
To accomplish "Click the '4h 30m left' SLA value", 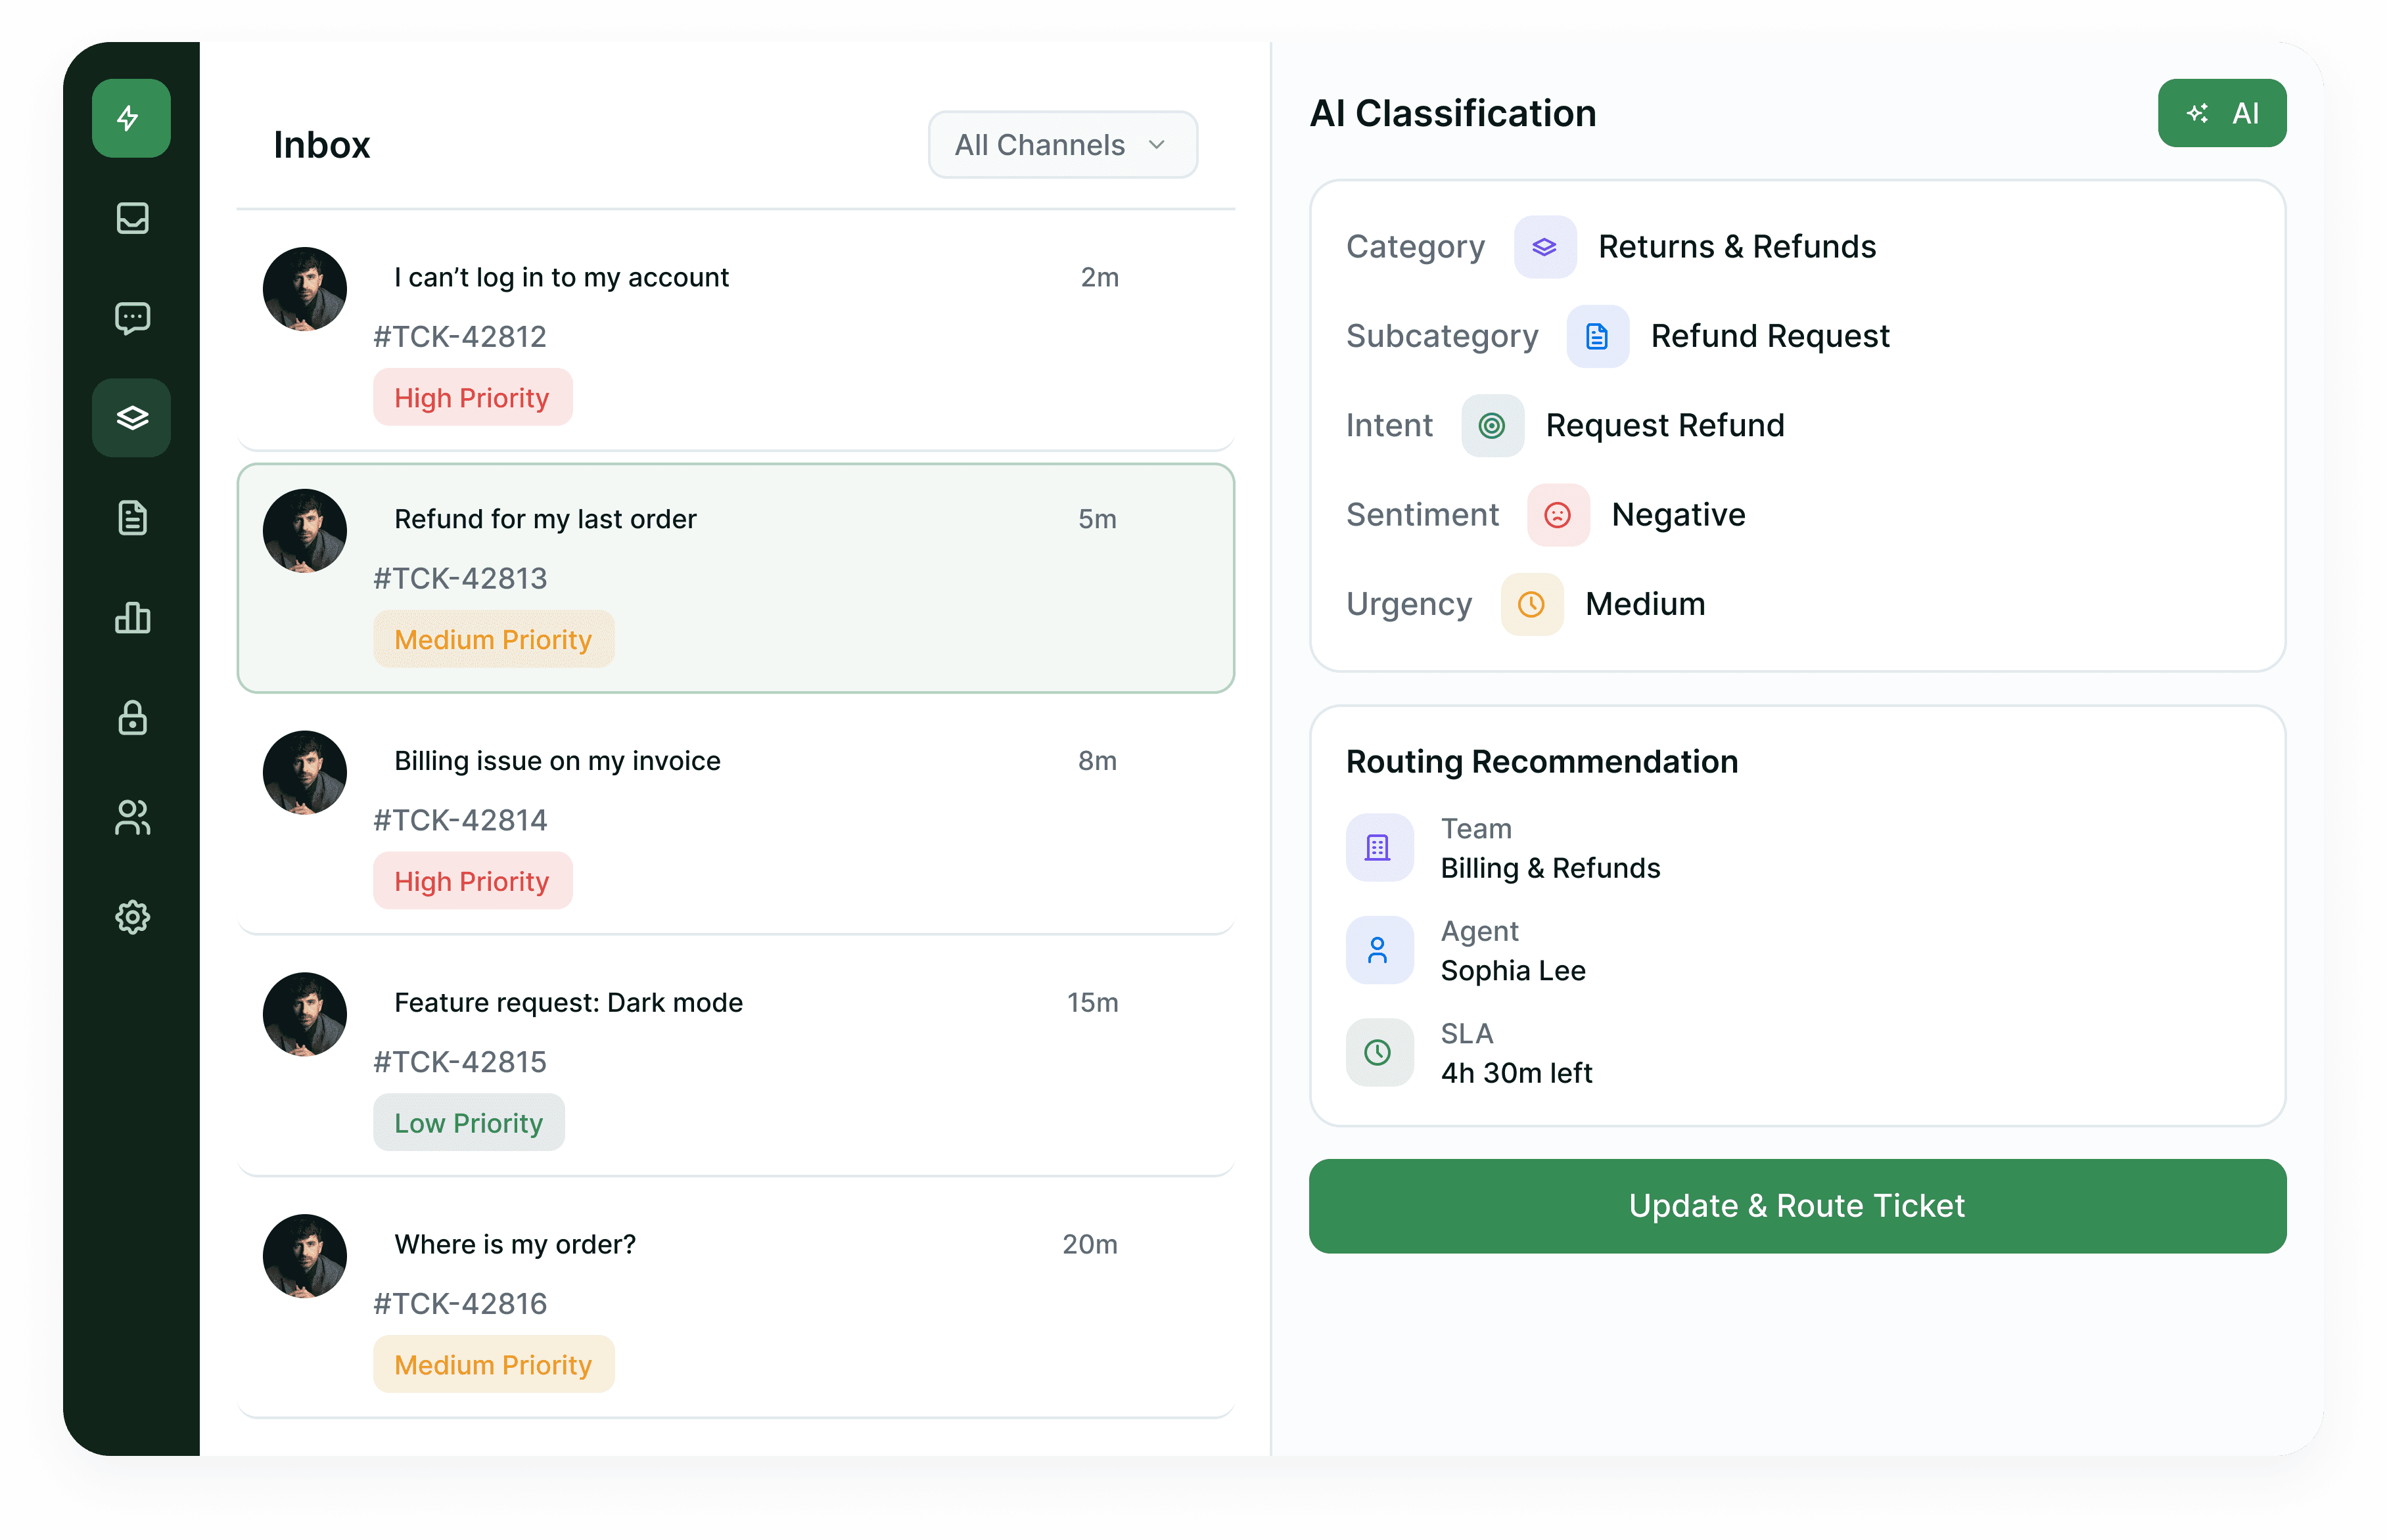I will [1516, 1074].
